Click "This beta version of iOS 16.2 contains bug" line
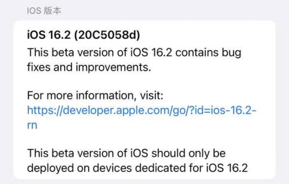This screenshot has height=184, width=289. (134, 52)
